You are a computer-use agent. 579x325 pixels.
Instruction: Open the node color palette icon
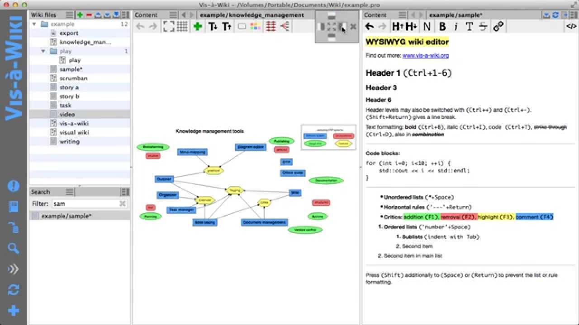tap(255, 27)
